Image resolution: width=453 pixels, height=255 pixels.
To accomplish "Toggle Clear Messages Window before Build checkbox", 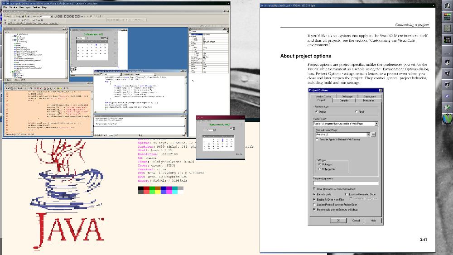I will tap(314, 189).
